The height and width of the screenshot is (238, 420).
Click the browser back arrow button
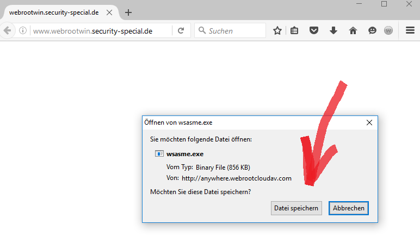pos(7,31)
